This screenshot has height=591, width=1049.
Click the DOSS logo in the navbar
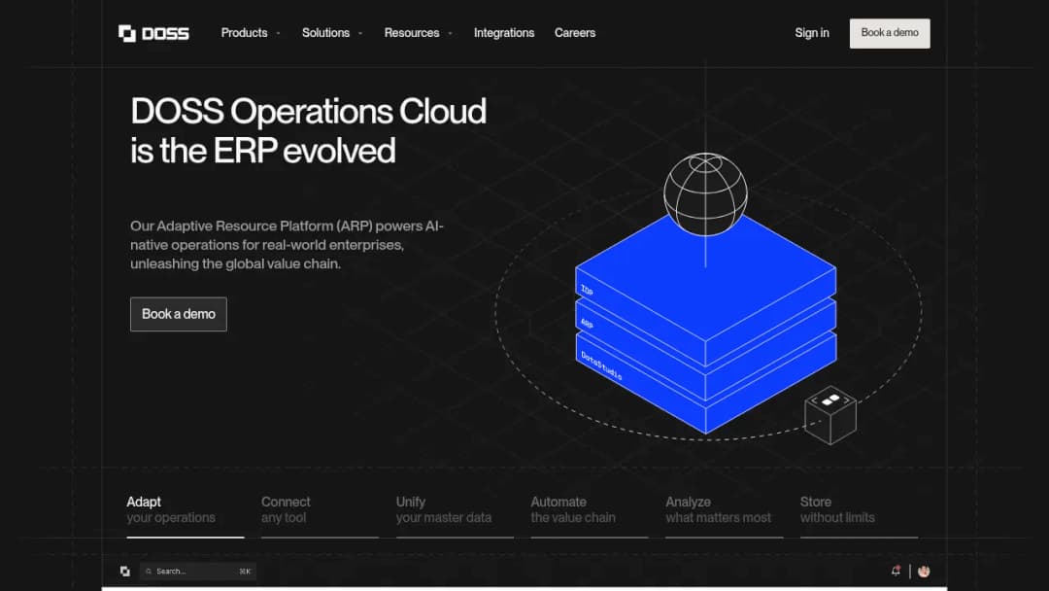pyautogui.click(x=153, y=33)
